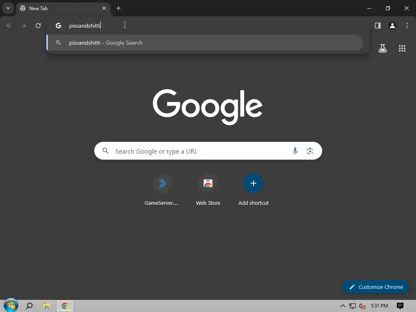
Task: Open the Web Store shortcut
Action: click(208, 190)
